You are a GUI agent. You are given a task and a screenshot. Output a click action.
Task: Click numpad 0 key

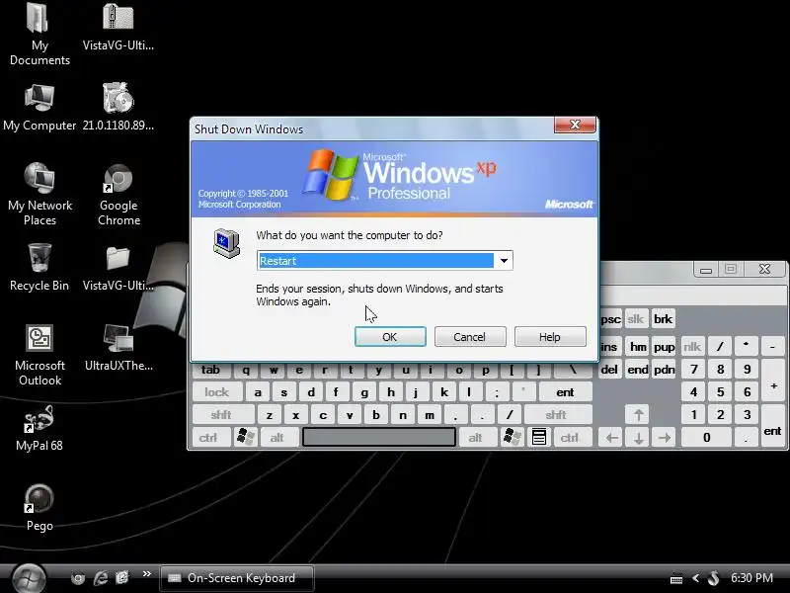pos(706,438)
